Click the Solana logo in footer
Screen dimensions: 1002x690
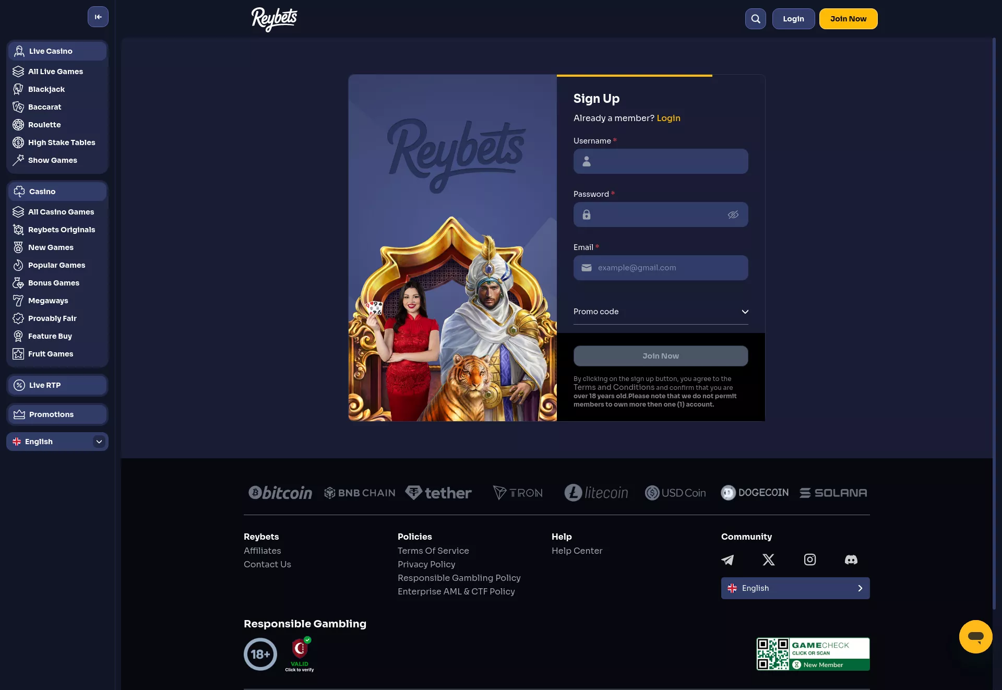[833, 493]
